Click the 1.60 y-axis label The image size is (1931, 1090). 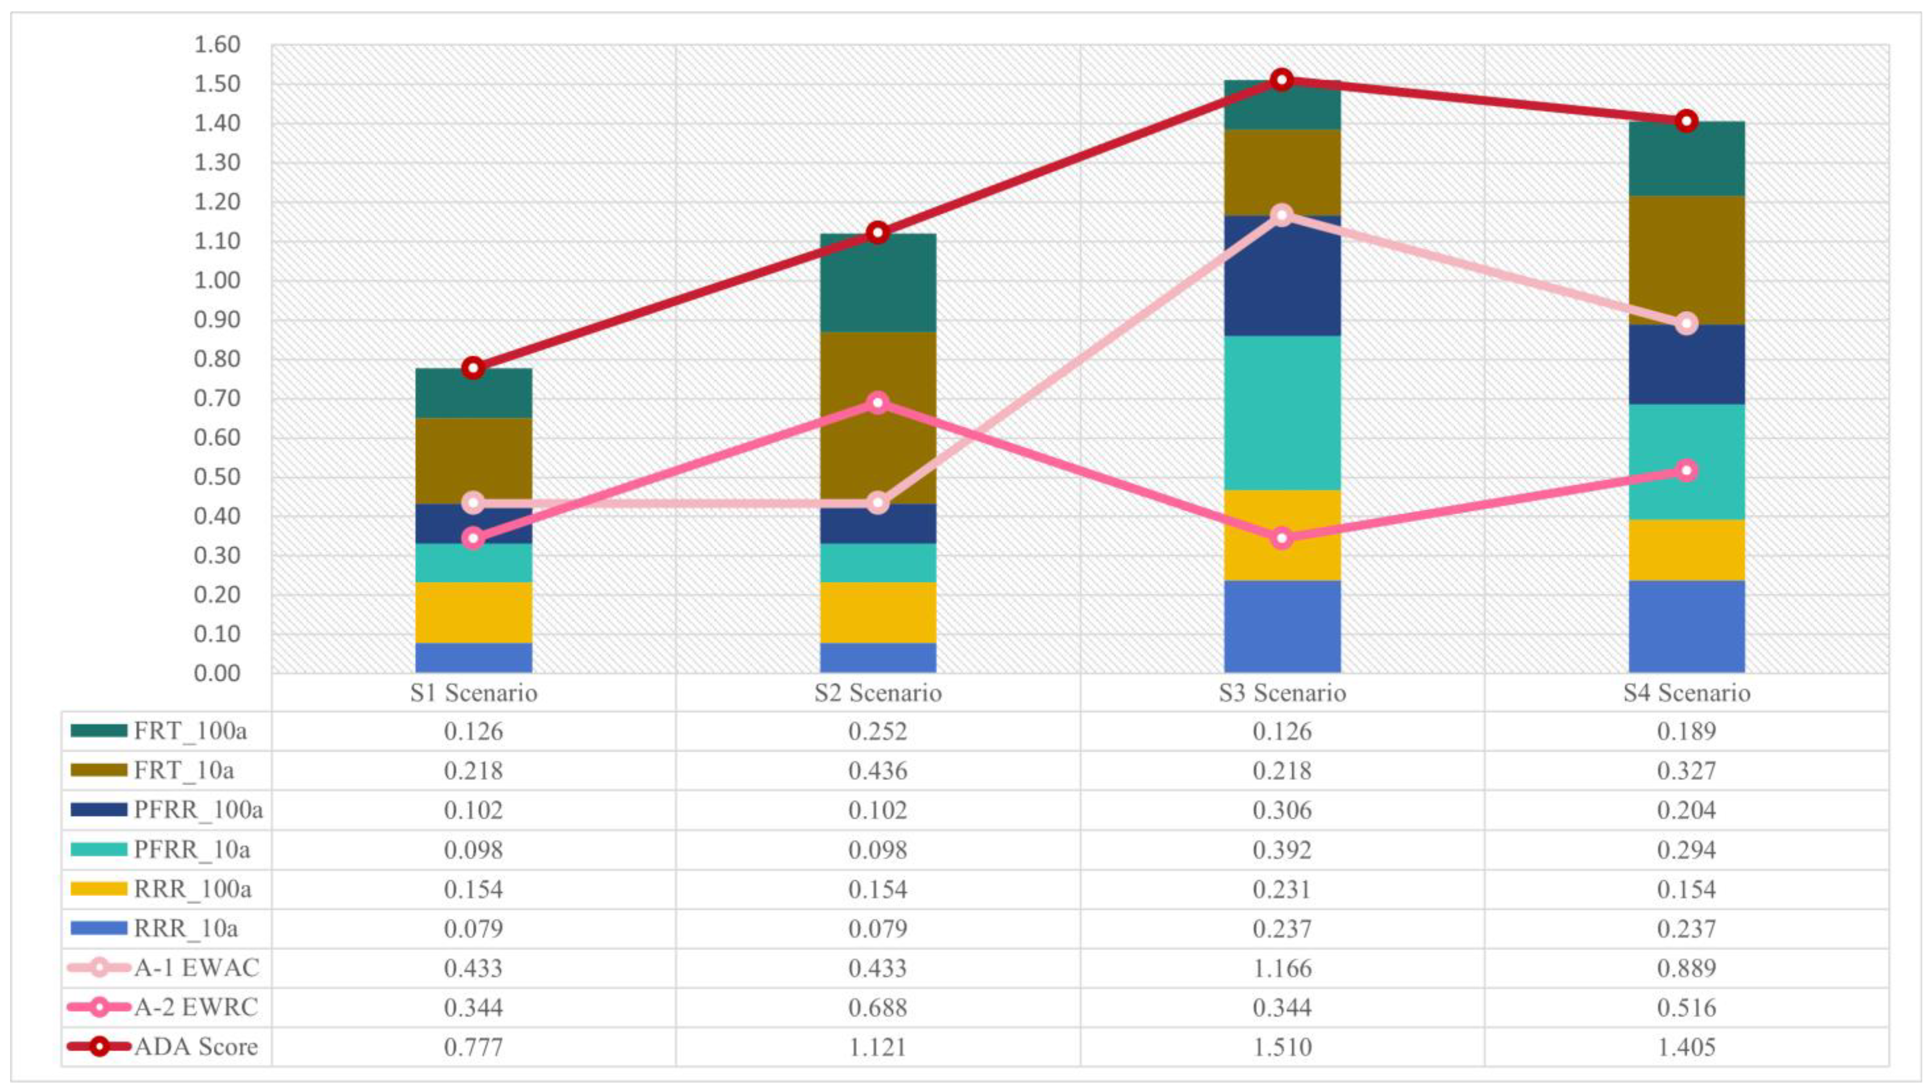[217, 45]
